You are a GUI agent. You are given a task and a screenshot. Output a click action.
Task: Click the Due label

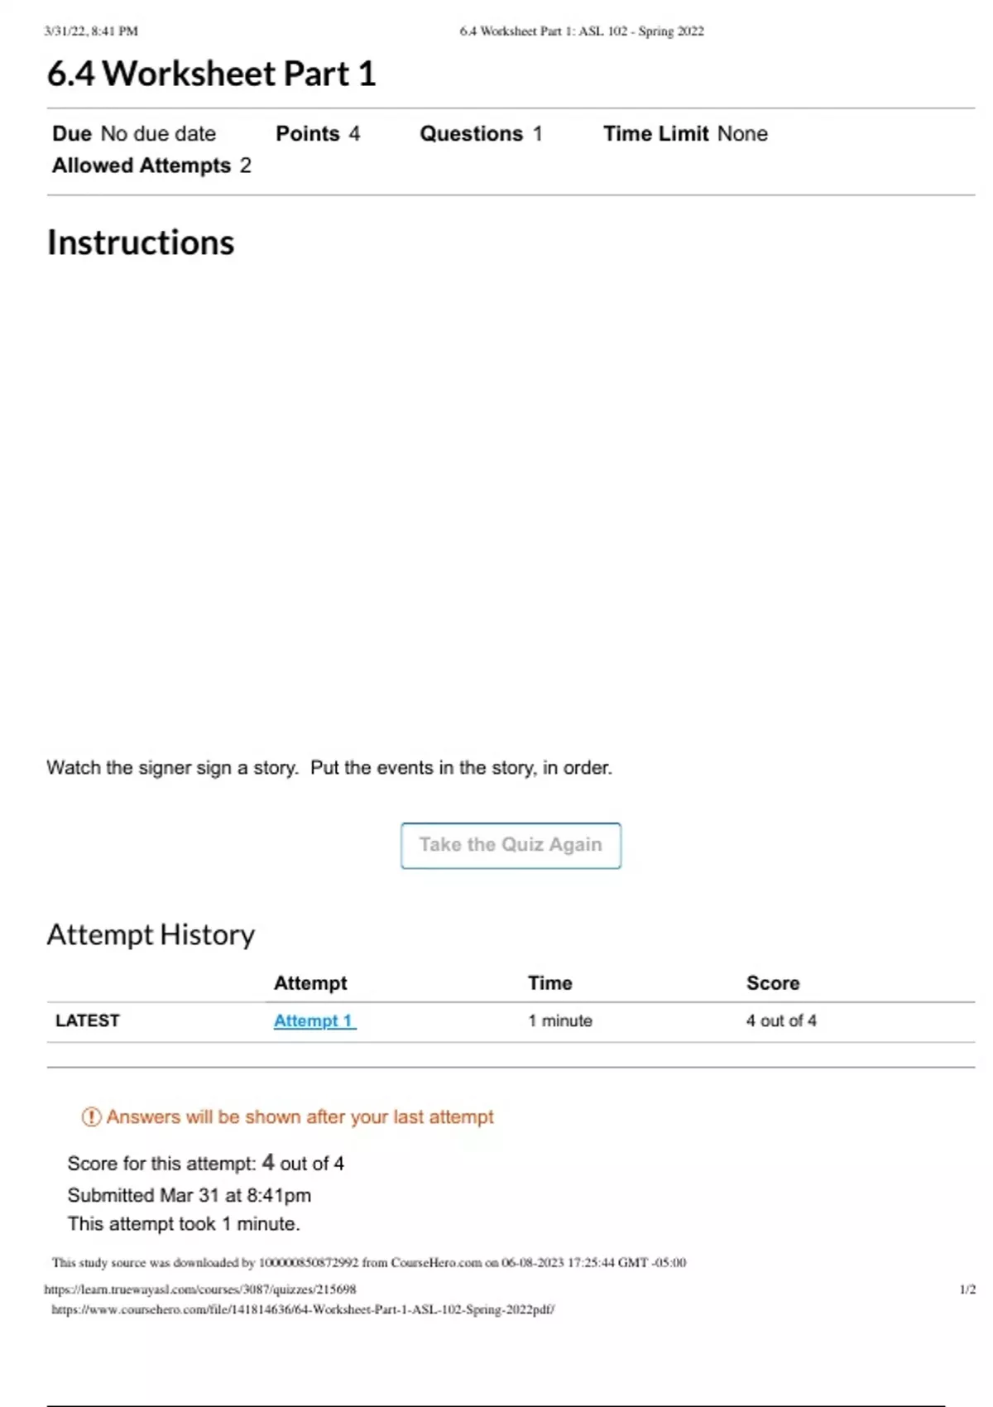[x=72, y=133]
